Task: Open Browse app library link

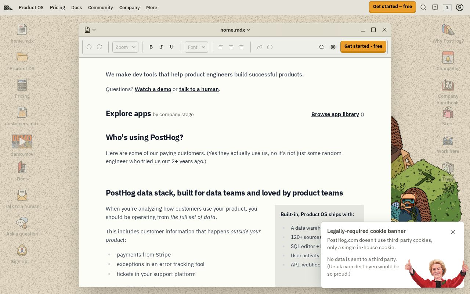Action: [335, 114]
